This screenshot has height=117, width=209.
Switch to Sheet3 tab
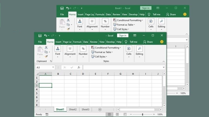click(x=85, y=109)
